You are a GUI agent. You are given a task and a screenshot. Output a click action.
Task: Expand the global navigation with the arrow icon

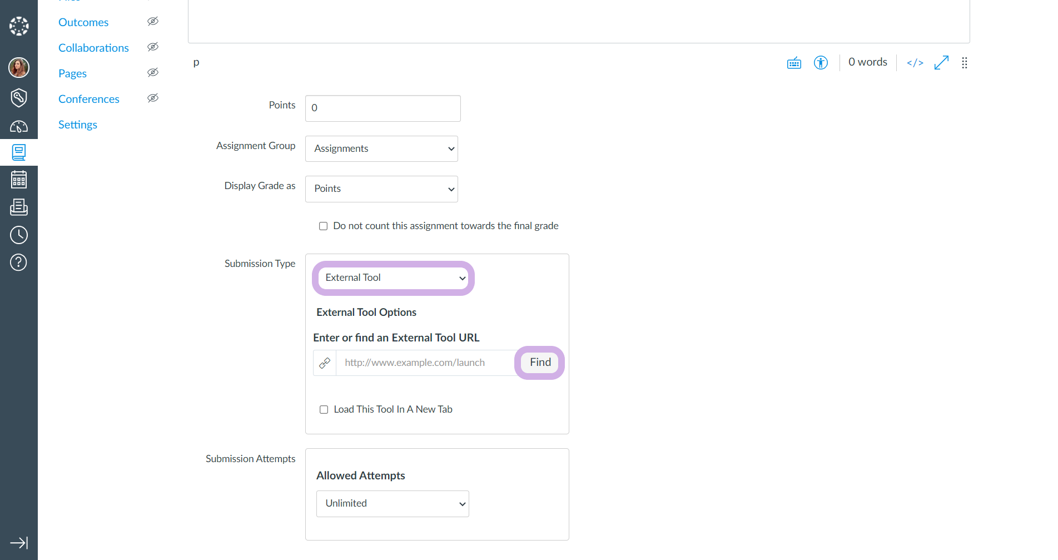pyautogui.click(x=19, y=543)
